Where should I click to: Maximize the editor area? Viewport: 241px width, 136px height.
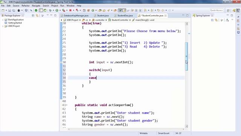click(x=188, y=15)
